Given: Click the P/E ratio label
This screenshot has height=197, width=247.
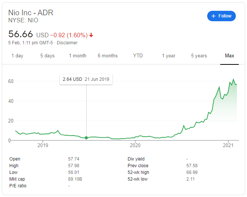Looking at the screenshot, I should coord(18,186).
